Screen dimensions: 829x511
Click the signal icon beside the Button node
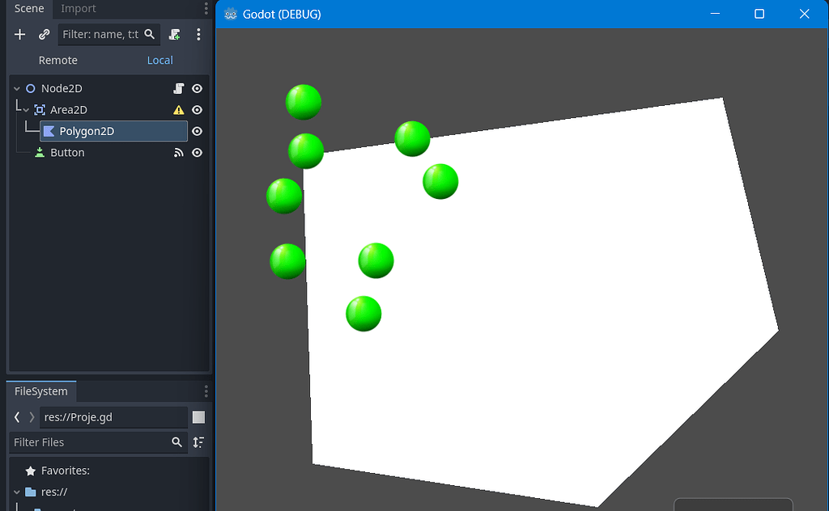pyautogui.click(x=178, y=152)
